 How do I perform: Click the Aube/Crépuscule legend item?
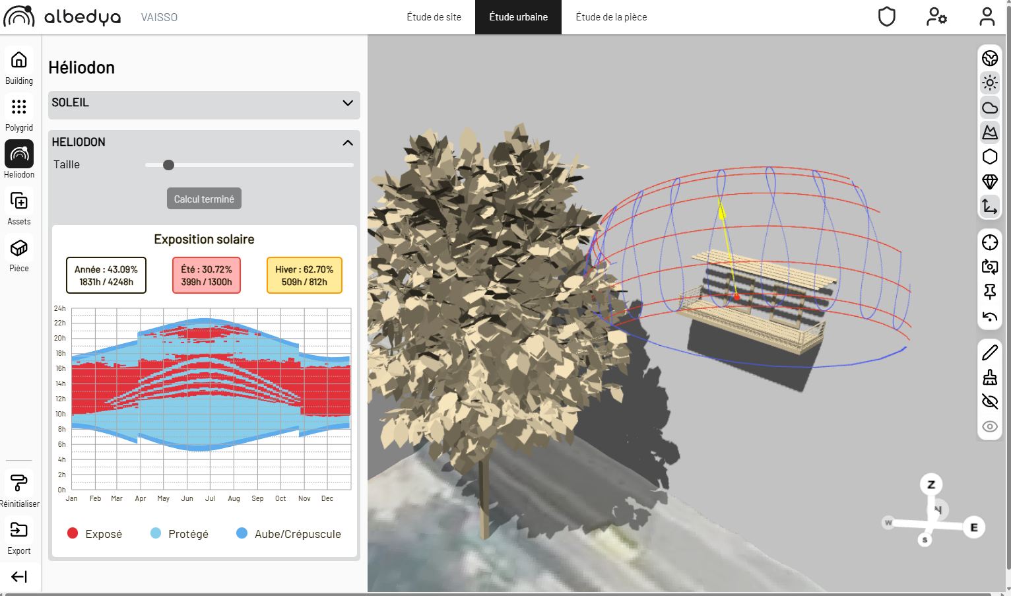click(x=288, y=533)
